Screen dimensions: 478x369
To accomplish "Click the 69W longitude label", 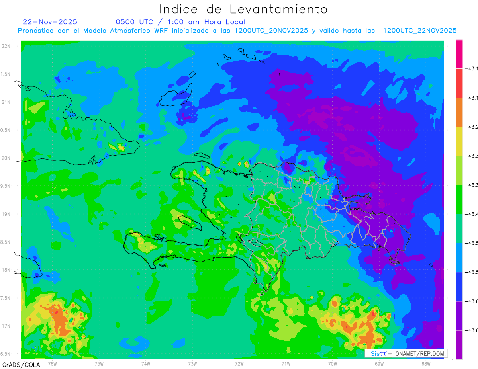I will pos(379,363).
